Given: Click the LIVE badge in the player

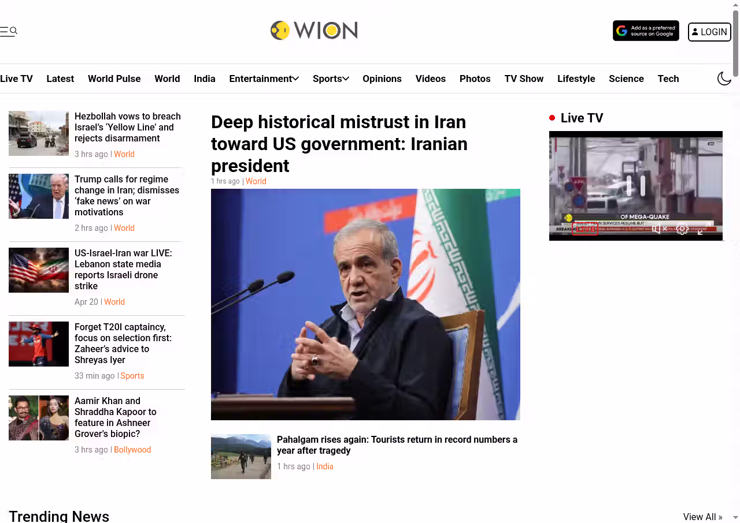Looking at the screenshot, I should [585, 229].
